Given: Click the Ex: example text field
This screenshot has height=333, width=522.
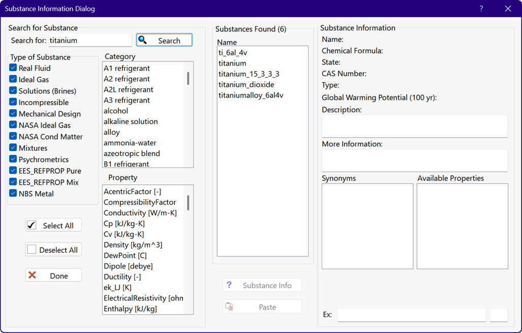Looking at the screenshot, I should (411, 315).
